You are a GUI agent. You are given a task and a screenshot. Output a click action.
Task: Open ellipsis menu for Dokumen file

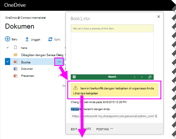coord(59,69)
